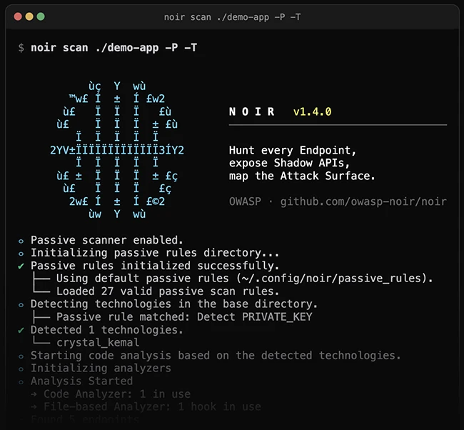Click the window title 'noir scan ./demo-app -P -T'
Image resolution: width=464 pixels, height=430 pixels.
(232, 17)
